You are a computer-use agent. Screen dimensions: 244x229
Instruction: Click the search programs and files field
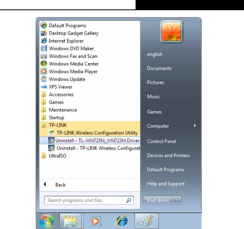click(89, 200)
